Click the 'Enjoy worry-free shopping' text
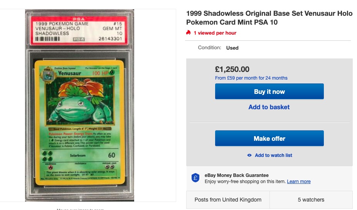Image resolution: width=357 pixels, height=210 pixels. click(245, 182)
